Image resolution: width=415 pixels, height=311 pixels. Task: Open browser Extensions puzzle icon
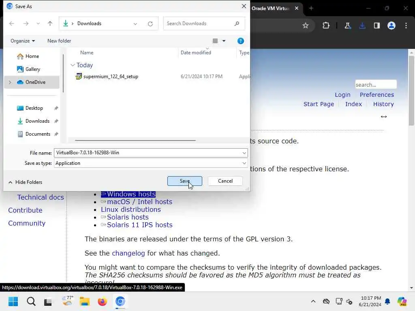click(x=326, y=26)
